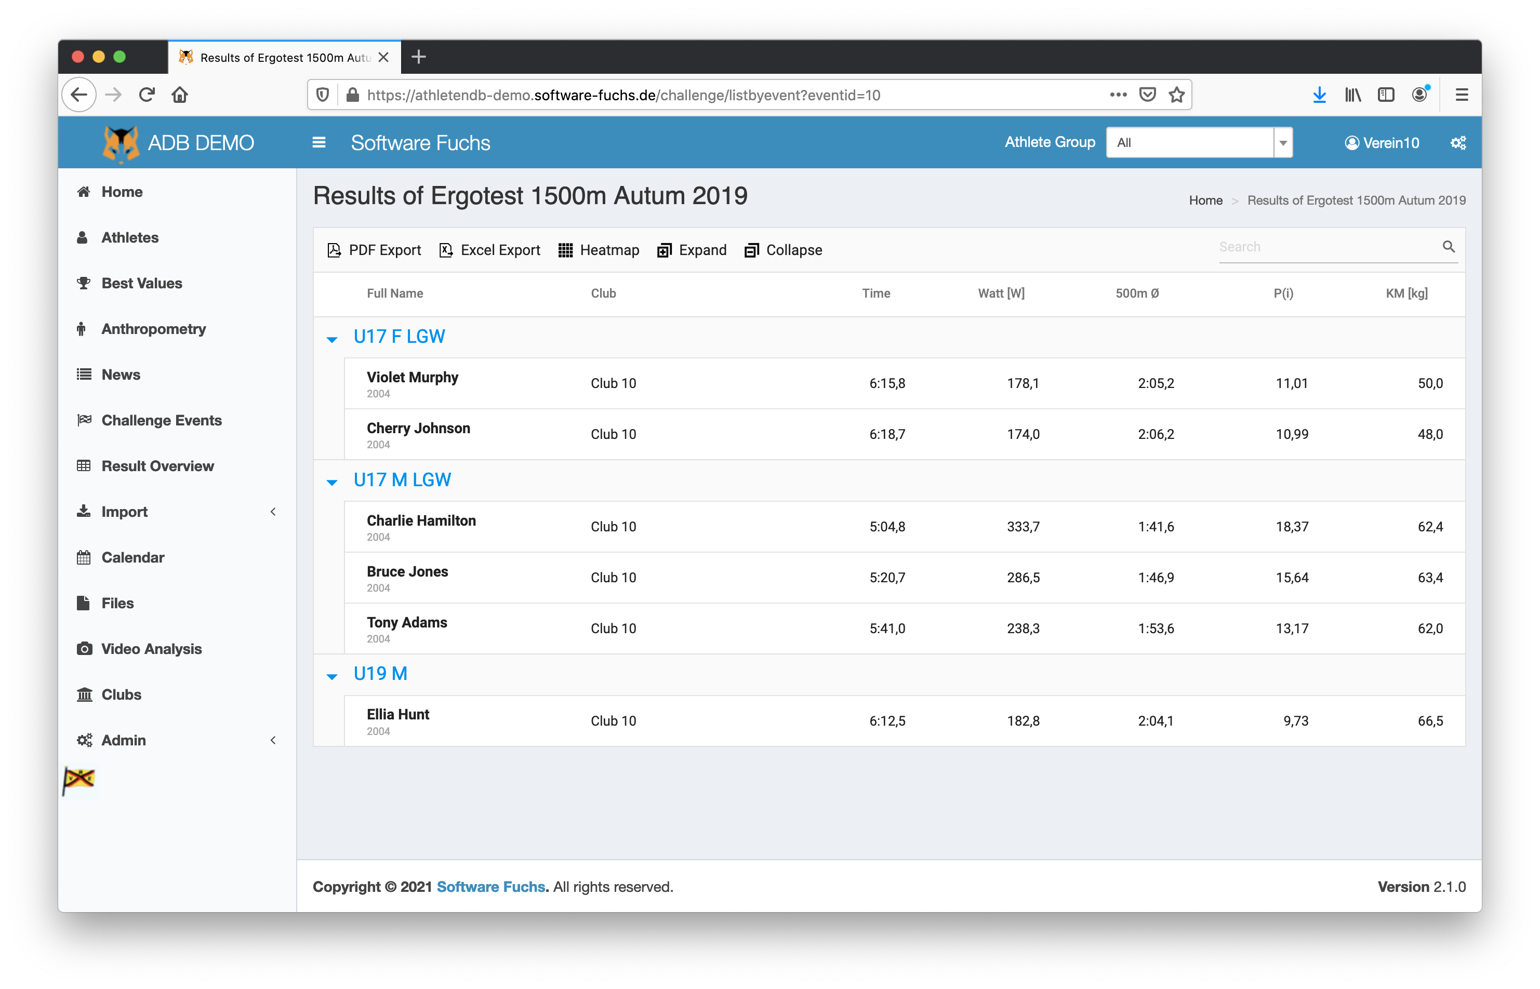This screenshot has height=989, width=1540.
Task: Sort by Watt [W] column header
Action: point(1001,293)
